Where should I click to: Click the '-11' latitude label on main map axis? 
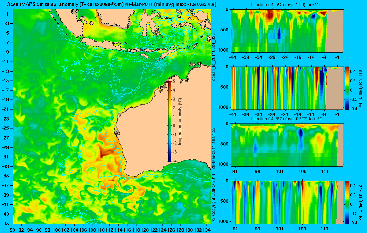(6, 61)
